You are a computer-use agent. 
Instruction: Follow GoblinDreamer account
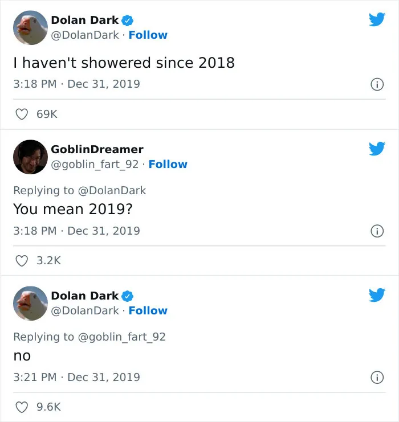(168, 164)
